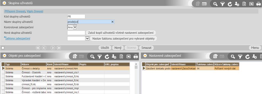The height and width of the screenshot is (94, 262).
Task: Select row marker for Činnost - číselník
Action: tap(3, 72)
